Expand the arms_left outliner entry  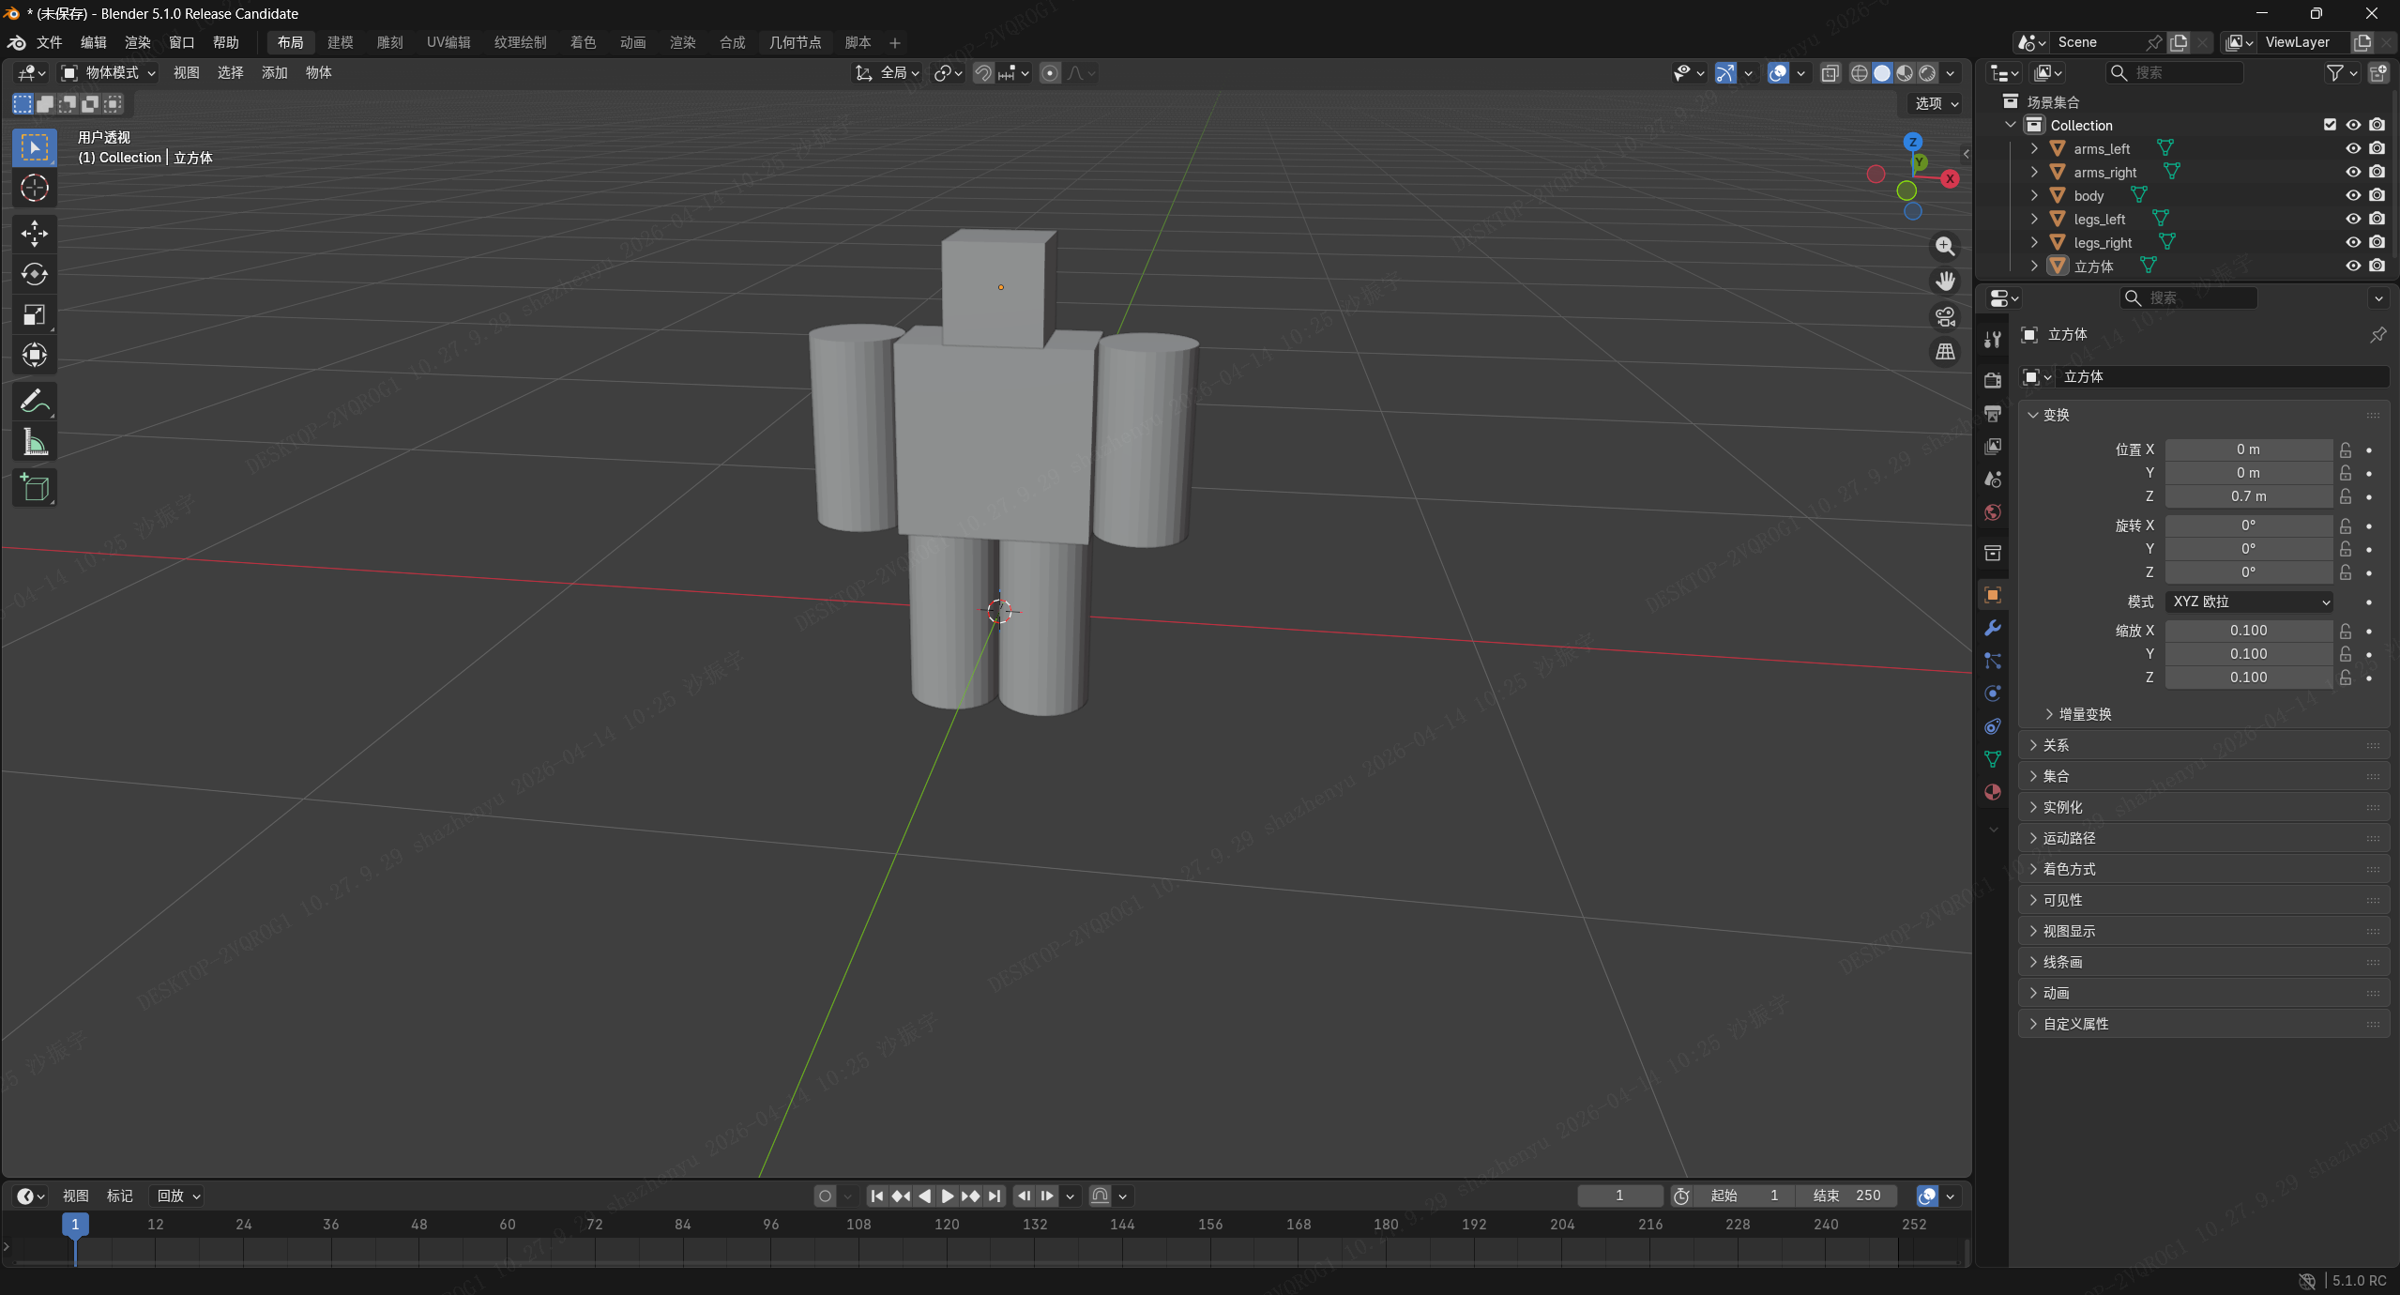point(2034,148)
